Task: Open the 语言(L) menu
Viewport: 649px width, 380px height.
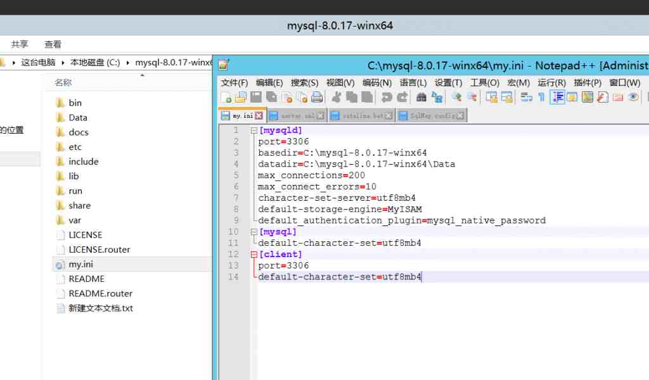Action: (413, 83)
